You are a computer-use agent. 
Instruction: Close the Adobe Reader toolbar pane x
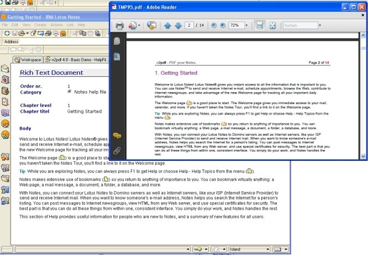pyautogui.click(x=363, y=15)
